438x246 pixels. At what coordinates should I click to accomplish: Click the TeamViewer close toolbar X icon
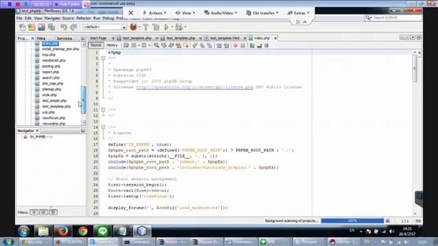click(x=131, y=13)
